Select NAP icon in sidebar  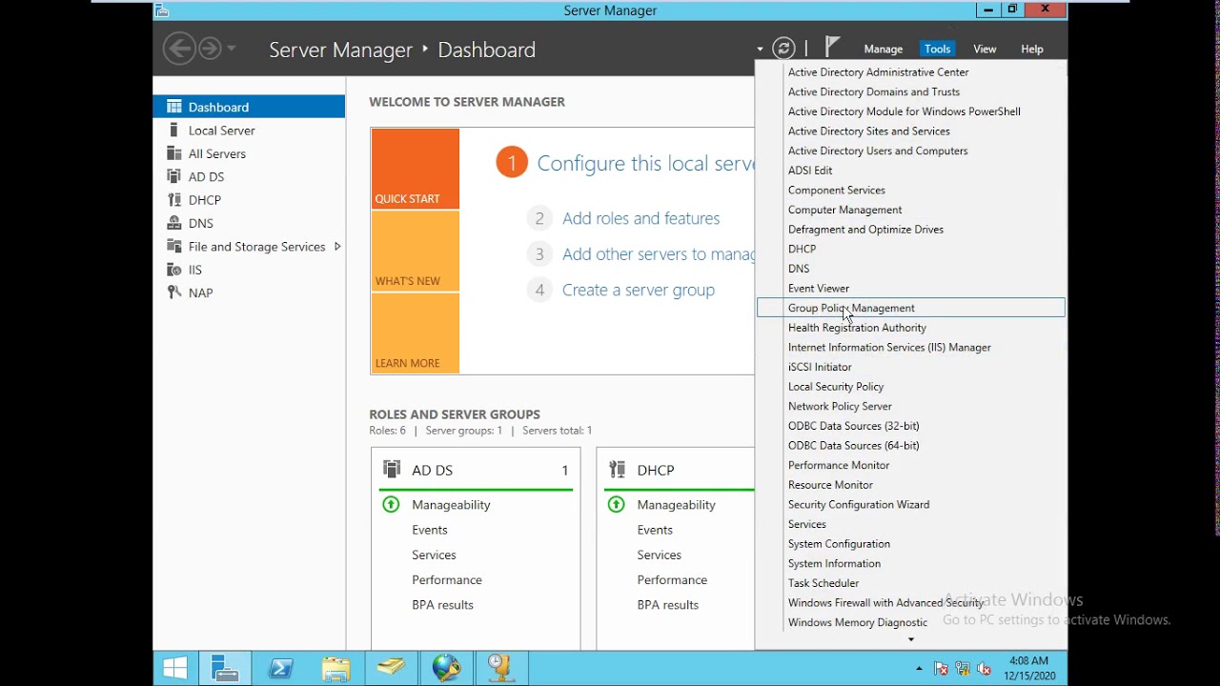coord(174,293)
